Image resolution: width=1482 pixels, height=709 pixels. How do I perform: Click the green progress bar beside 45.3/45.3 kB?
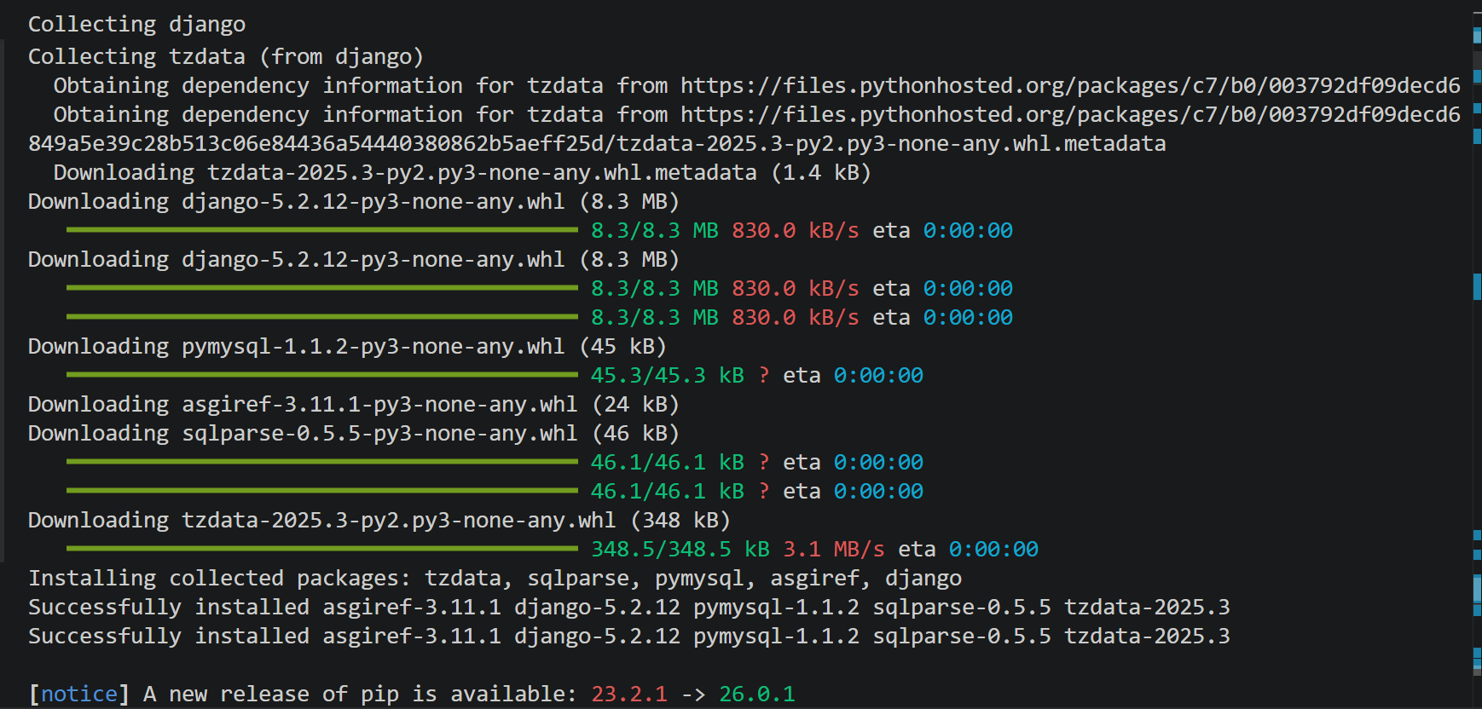tap(322, 374)
